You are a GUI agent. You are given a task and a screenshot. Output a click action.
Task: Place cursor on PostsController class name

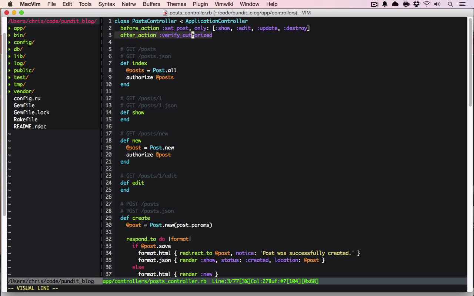(x=154, y=21)
